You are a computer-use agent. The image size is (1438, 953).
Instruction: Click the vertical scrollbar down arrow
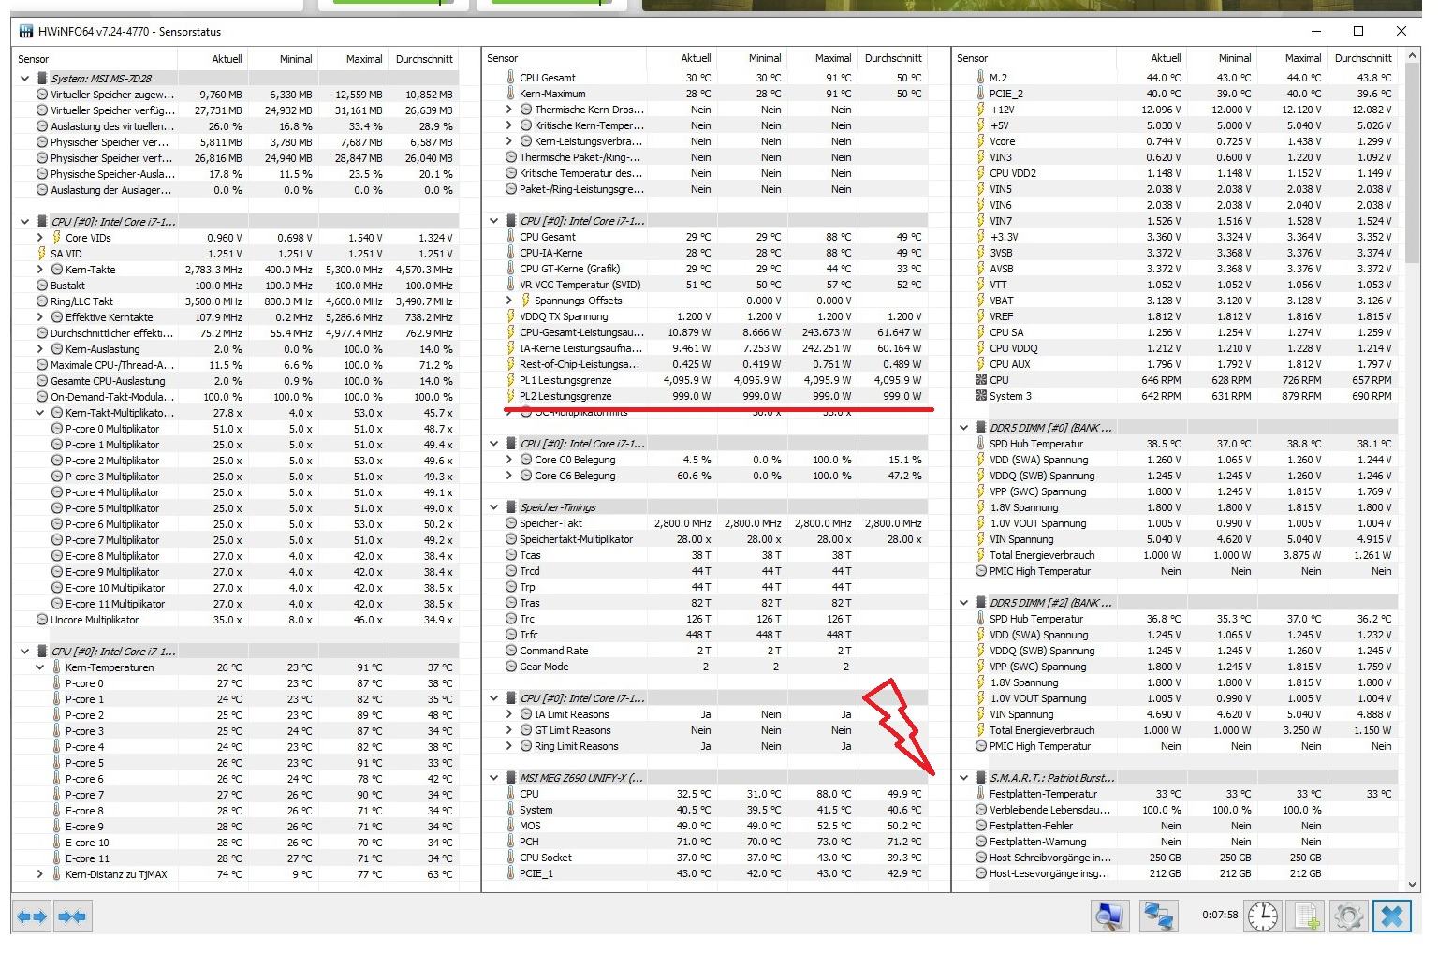[1413, 883]
